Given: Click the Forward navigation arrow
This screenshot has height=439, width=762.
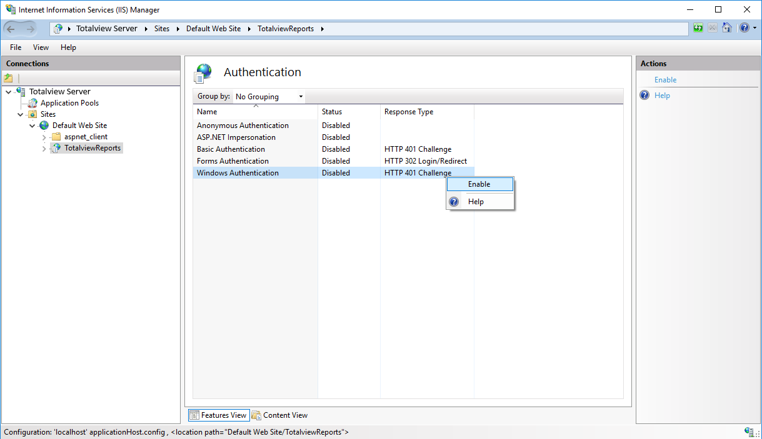Looking at the screenshot, I should (x=30, y=29).
